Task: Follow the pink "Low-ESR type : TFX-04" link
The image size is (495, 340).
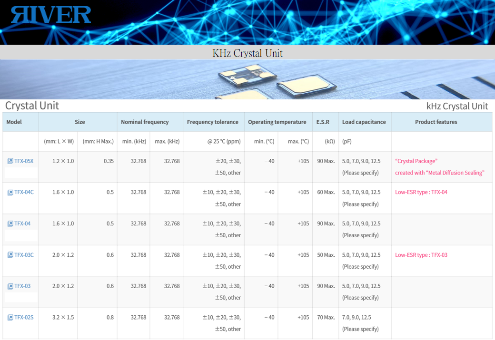Action: coord(421,193)
